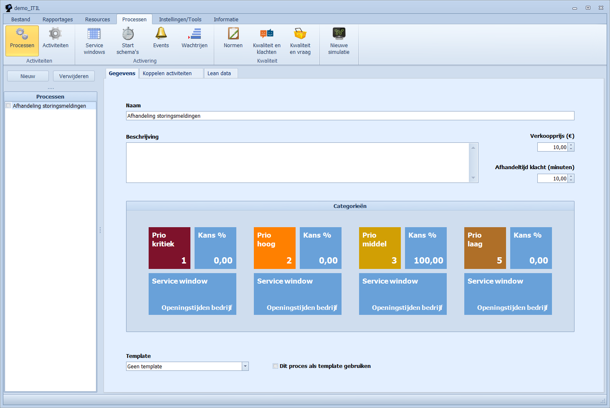Open Start schema's stopwatch icon

128,41
